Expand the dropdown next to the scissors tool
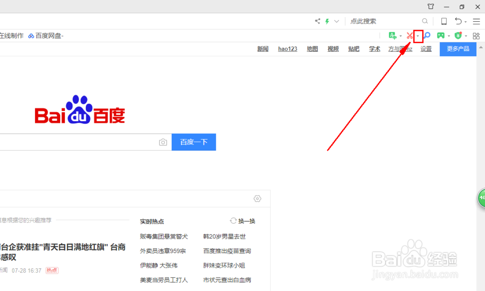The height and width of the screenshot is (291, 485). tap(418, 35)
